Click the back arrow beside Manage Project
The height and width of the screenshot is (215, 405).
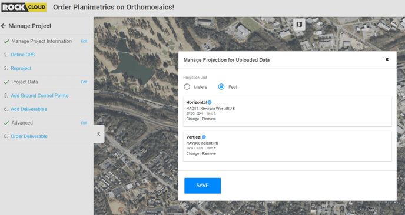point(4,26)
